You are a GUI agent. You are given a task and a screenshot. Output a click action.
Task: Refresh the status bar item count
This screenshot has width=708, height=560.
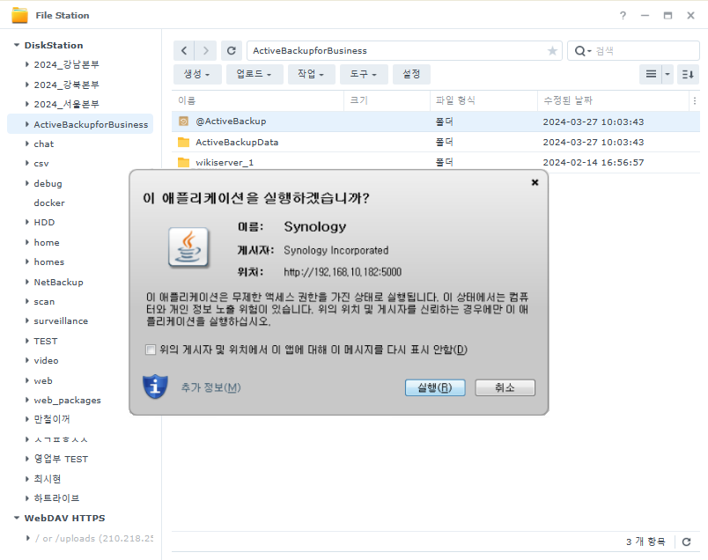[x=686, y=542]
